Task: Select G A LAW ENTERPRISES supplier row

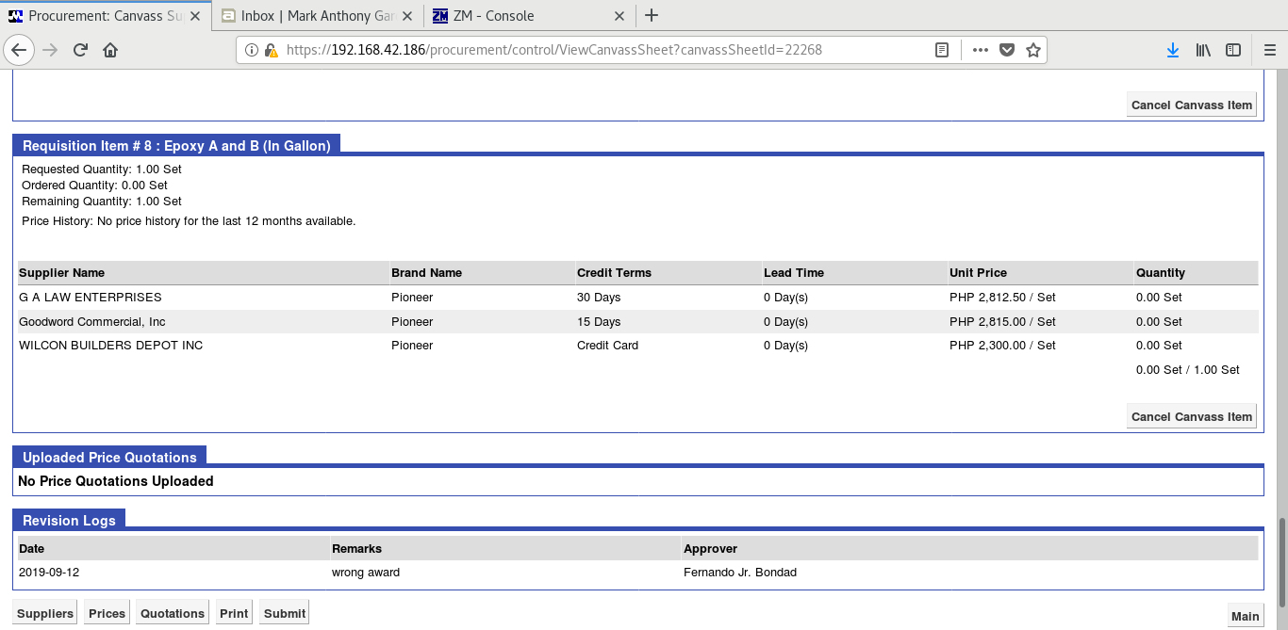Action: 637,298
